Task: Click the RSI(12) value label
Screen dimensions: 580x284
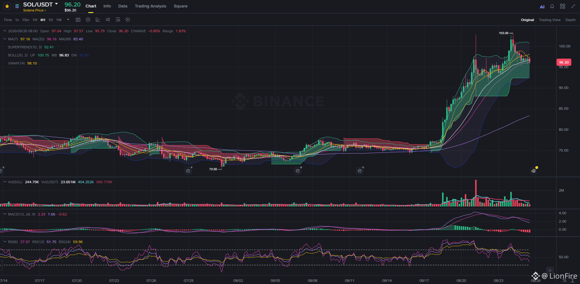Action: coord(38,242)
